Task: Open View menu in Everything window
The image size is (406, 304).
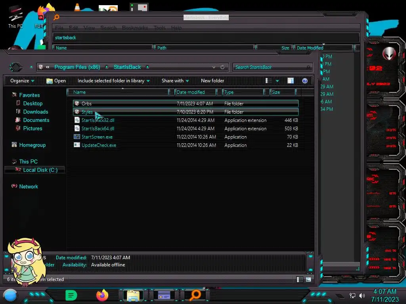Action: coord(89,28)
